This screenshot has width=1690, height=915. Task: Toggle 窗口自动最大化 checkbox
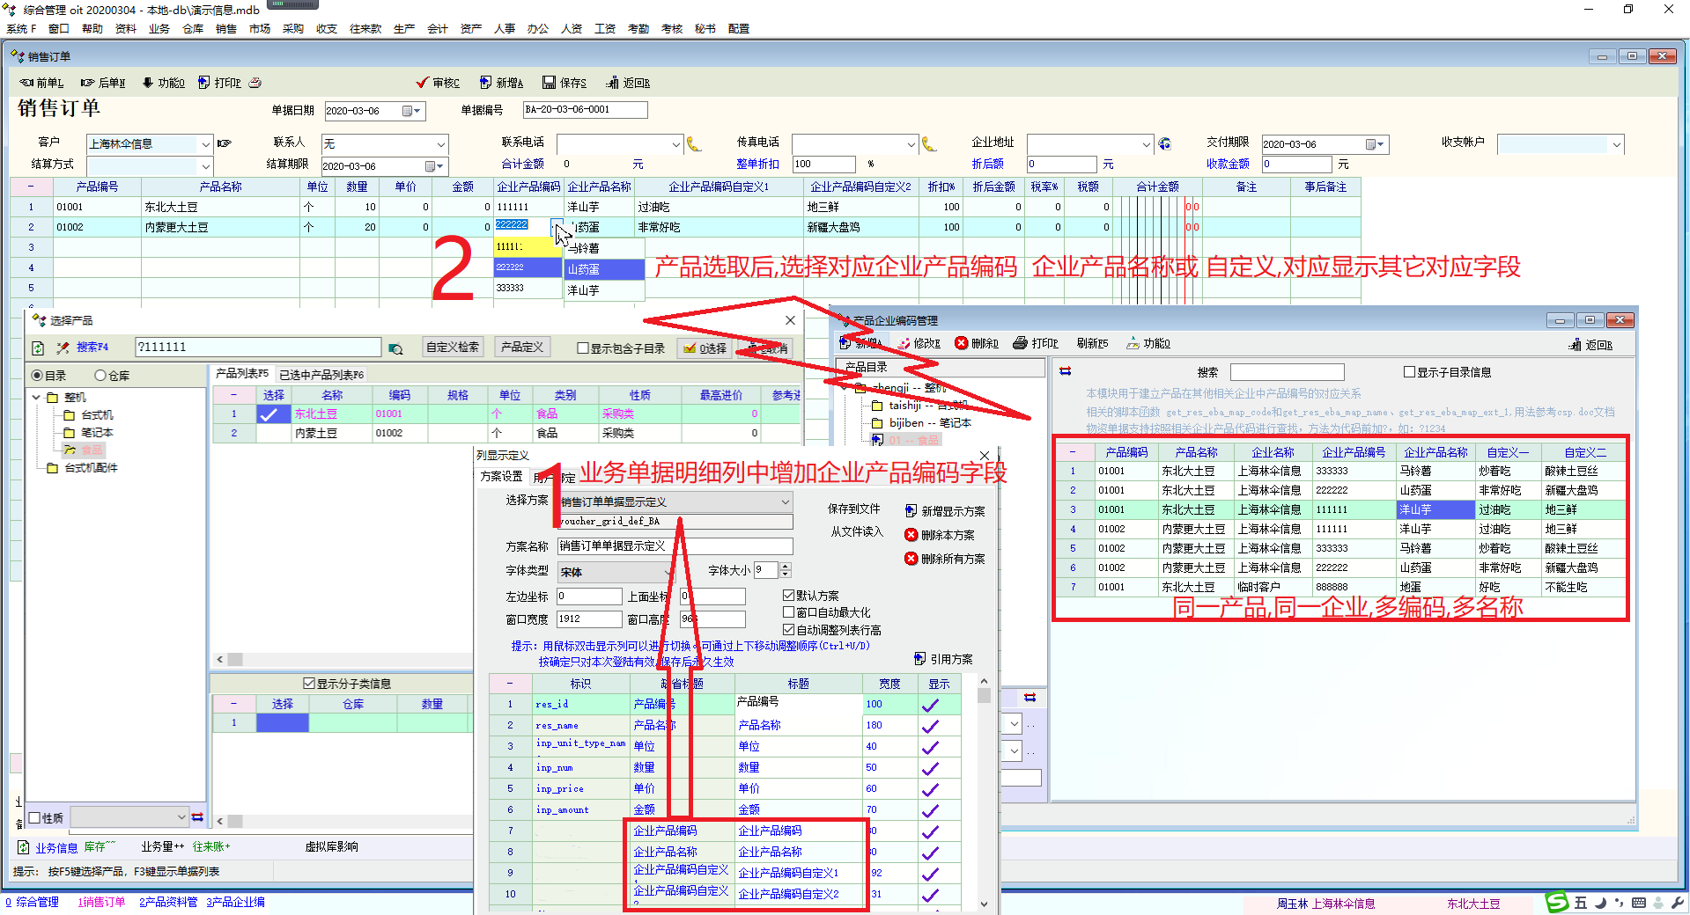click(789, 612)
